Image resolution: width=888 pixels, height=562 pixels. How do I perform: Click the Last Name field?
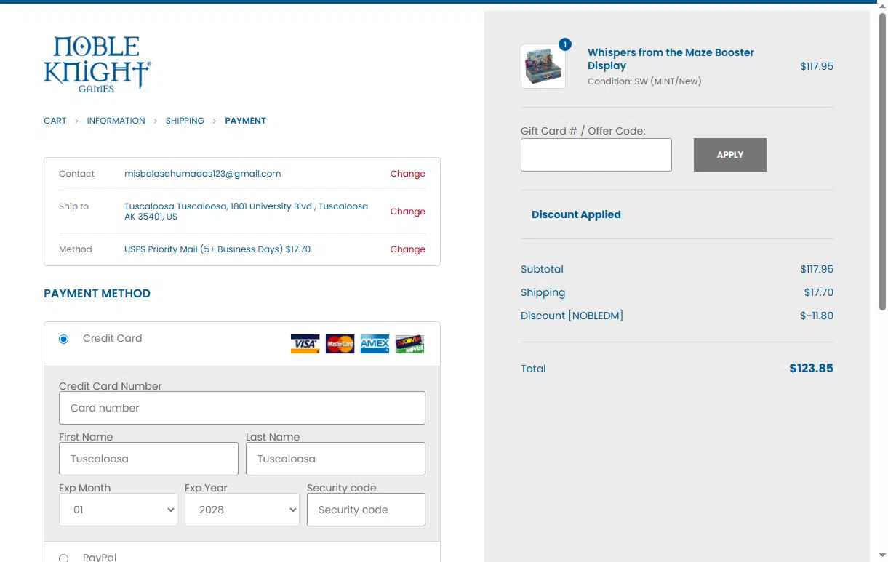click(335, 459)
